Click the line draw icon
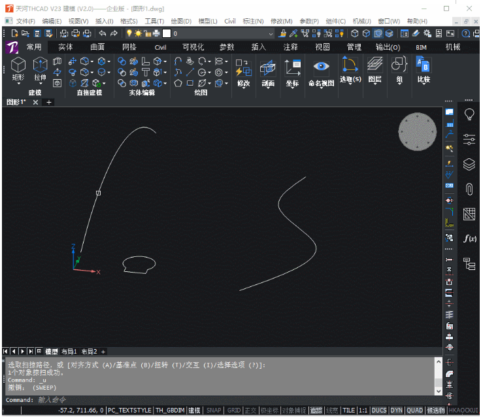483x419 pixels. pyautogui.click(x=190, y=73)
